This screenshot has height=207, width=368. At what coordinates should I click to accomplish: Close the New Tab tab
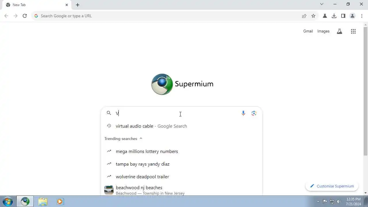click(x=67, y=5)
